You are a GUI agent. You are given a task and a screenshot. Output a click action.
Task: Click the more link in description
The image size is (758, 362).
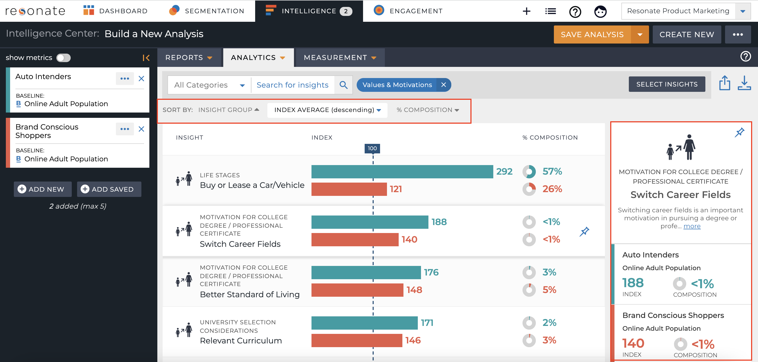(692, 226)
